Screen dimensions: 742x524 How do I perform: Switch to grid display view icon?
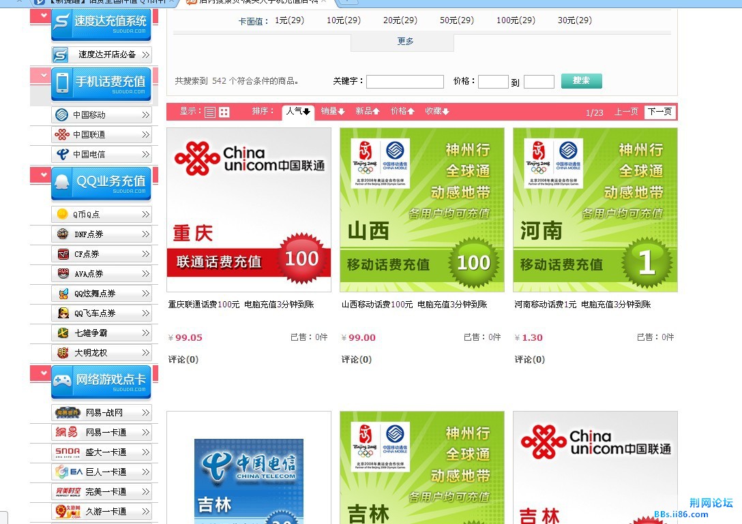point(224,112)
